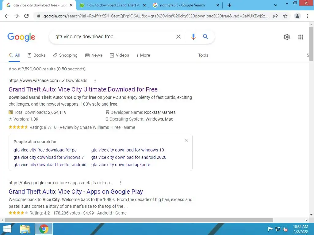
Task: Share this page from the address bar
Action: [x=275, y=16]
